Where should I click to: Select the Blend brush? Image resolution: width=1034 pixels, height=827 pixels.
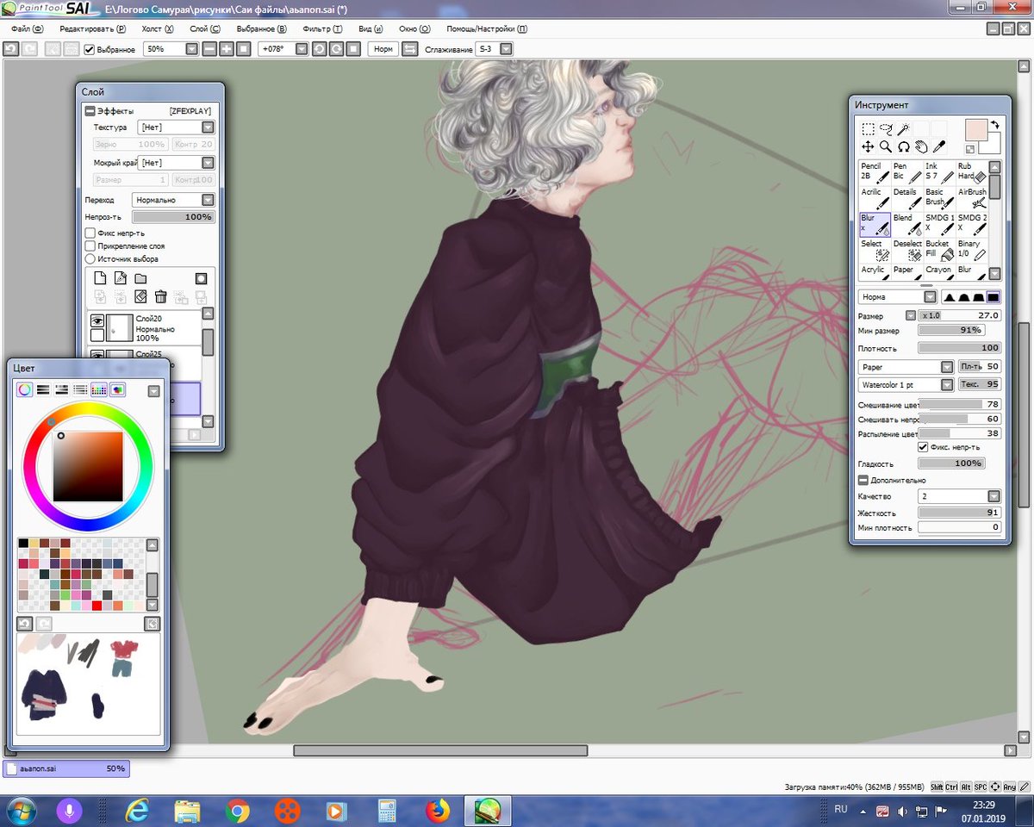click(x=907, y=224)
